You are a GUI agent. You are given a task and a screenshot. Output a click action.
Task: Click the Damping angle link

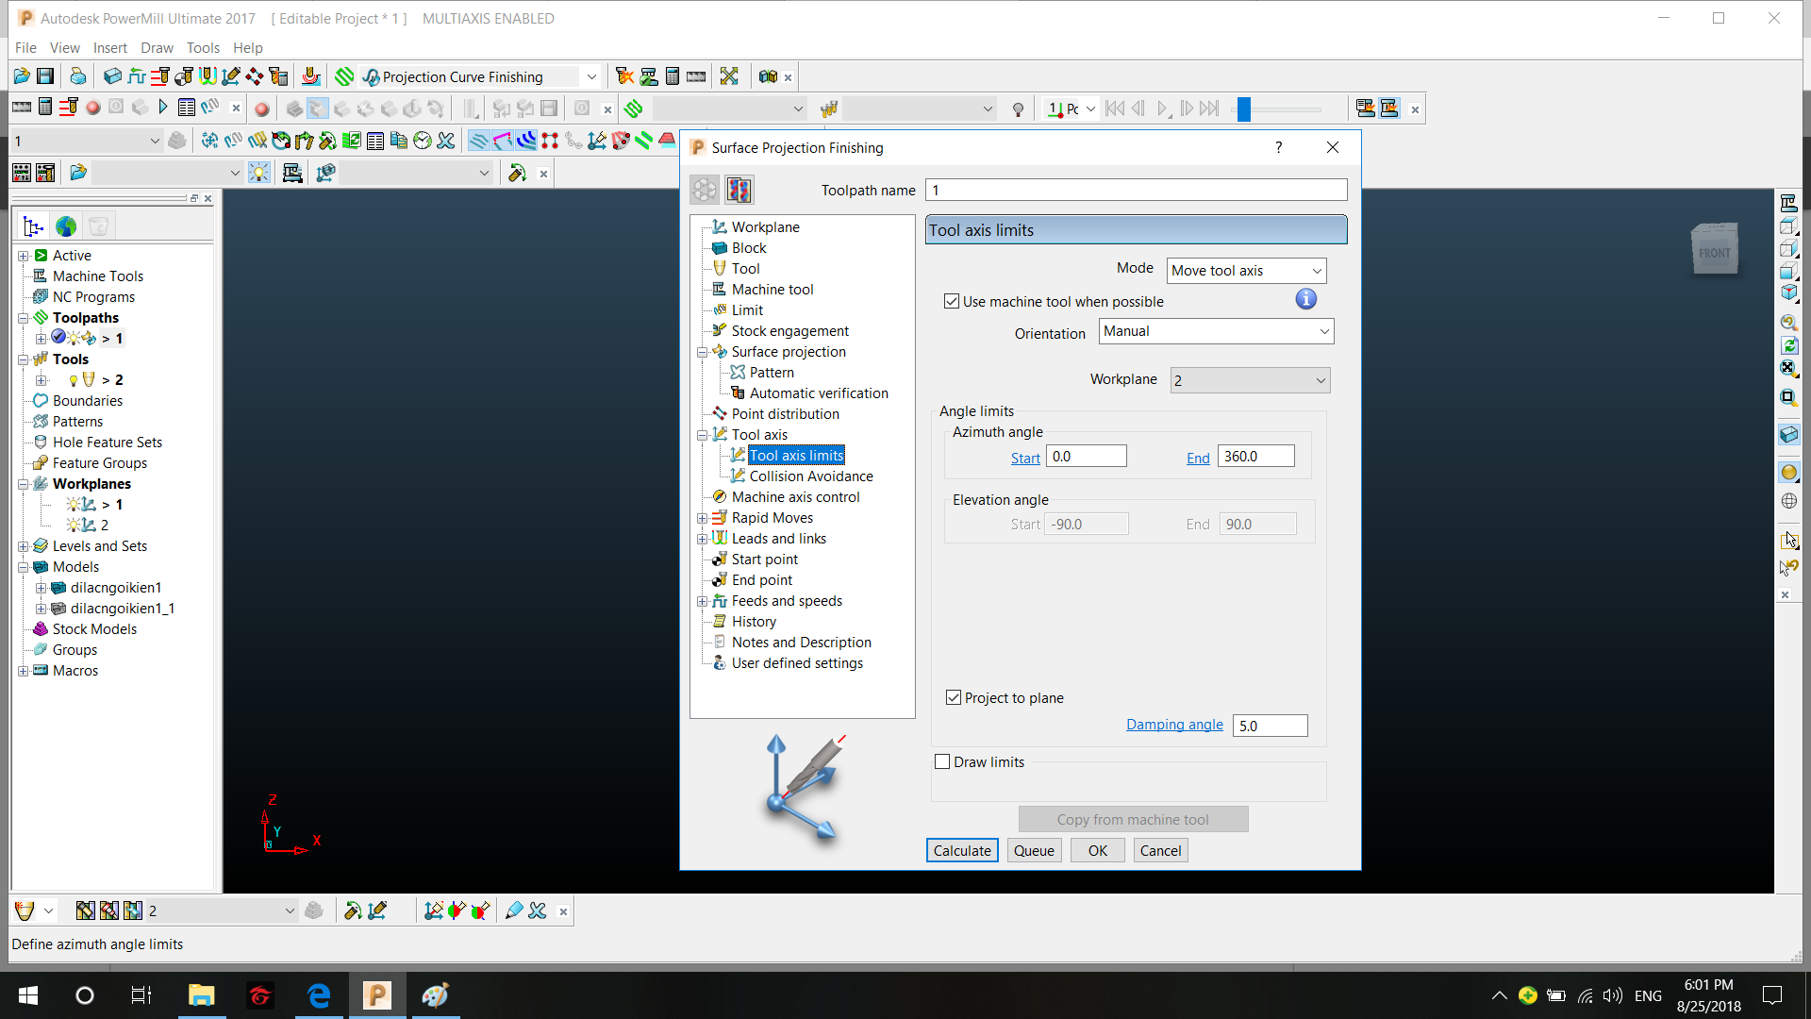click(1174, 725)
